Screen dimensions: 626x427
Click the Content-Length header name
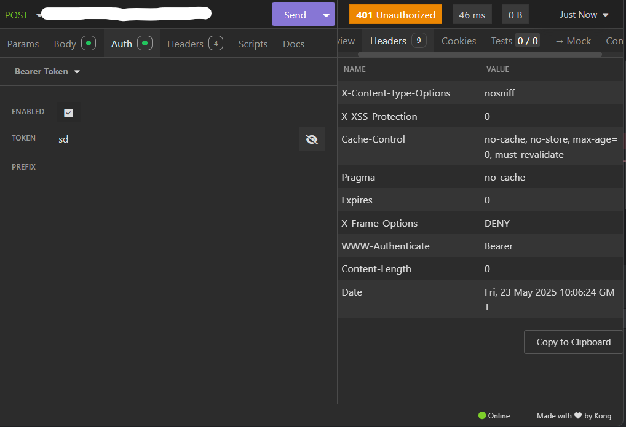[x=376, y=268]
